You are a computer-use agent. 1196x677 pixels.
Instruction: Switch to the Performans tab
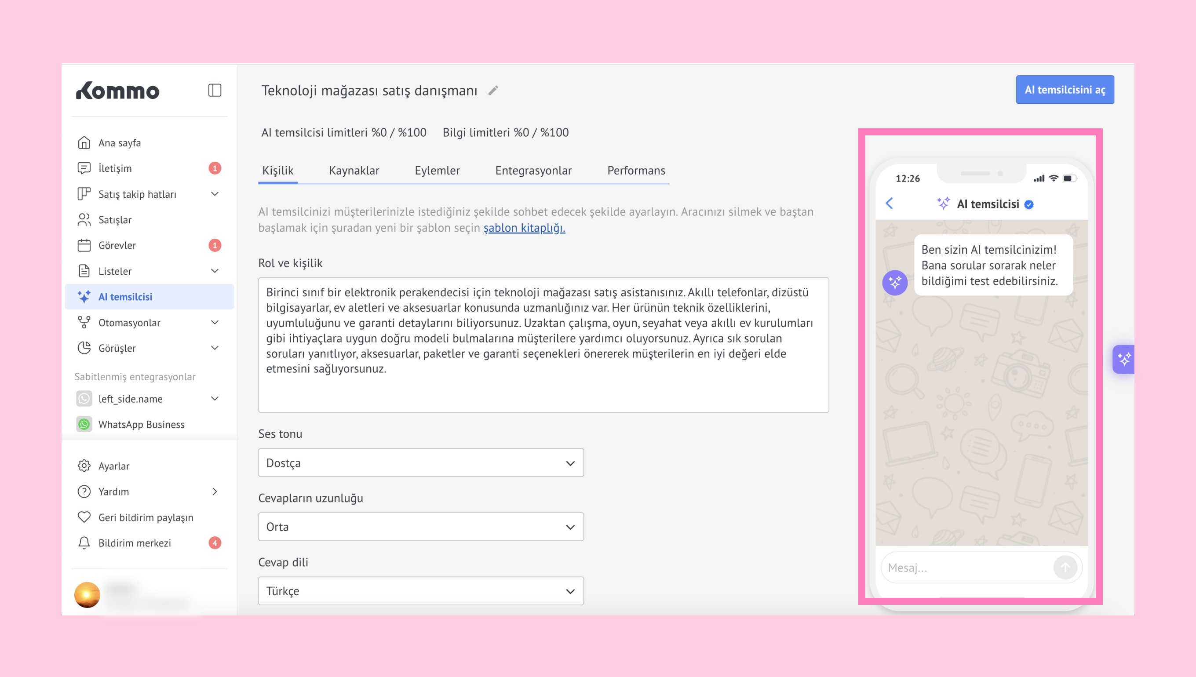(636, 170)
